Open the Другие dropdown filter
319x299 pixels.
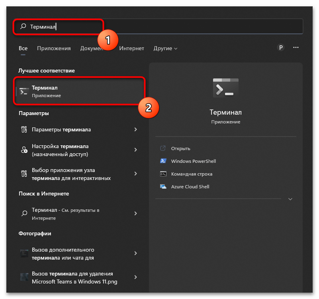tap(165, 49)
